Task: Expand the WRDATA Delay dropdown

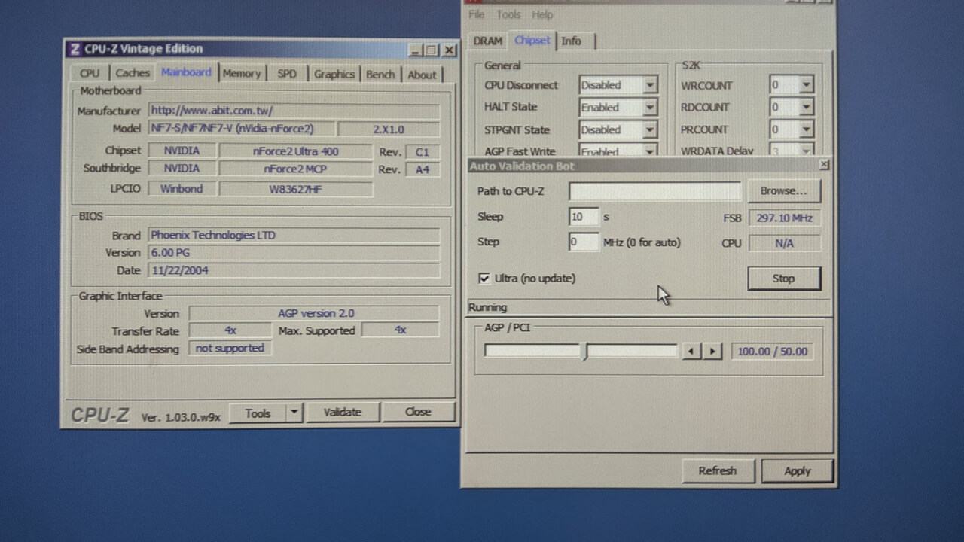Action: click(806, 151)
